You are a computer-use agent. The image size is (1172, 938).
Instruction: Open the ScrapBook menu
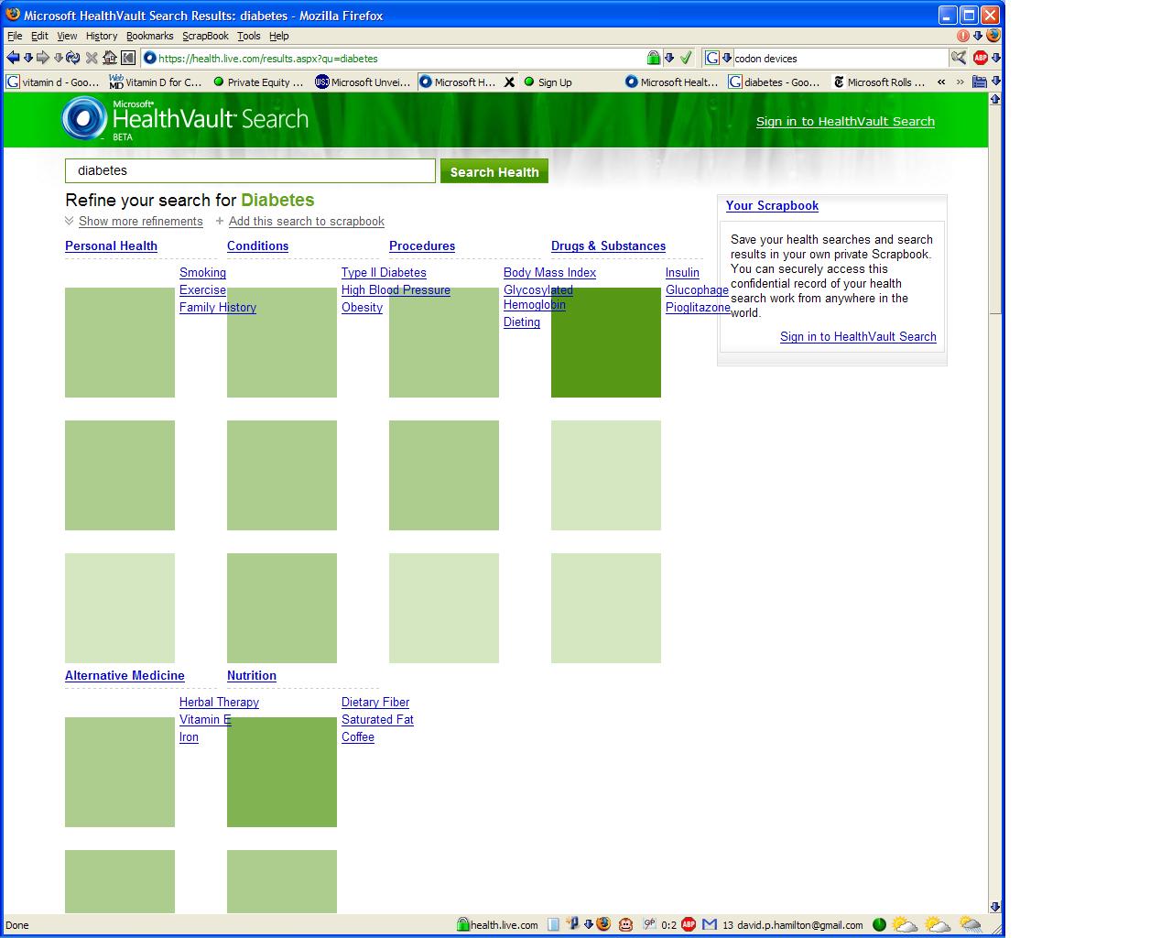(x=205, y=36)
